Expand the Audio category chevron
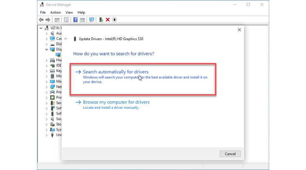 pos(47,34)
